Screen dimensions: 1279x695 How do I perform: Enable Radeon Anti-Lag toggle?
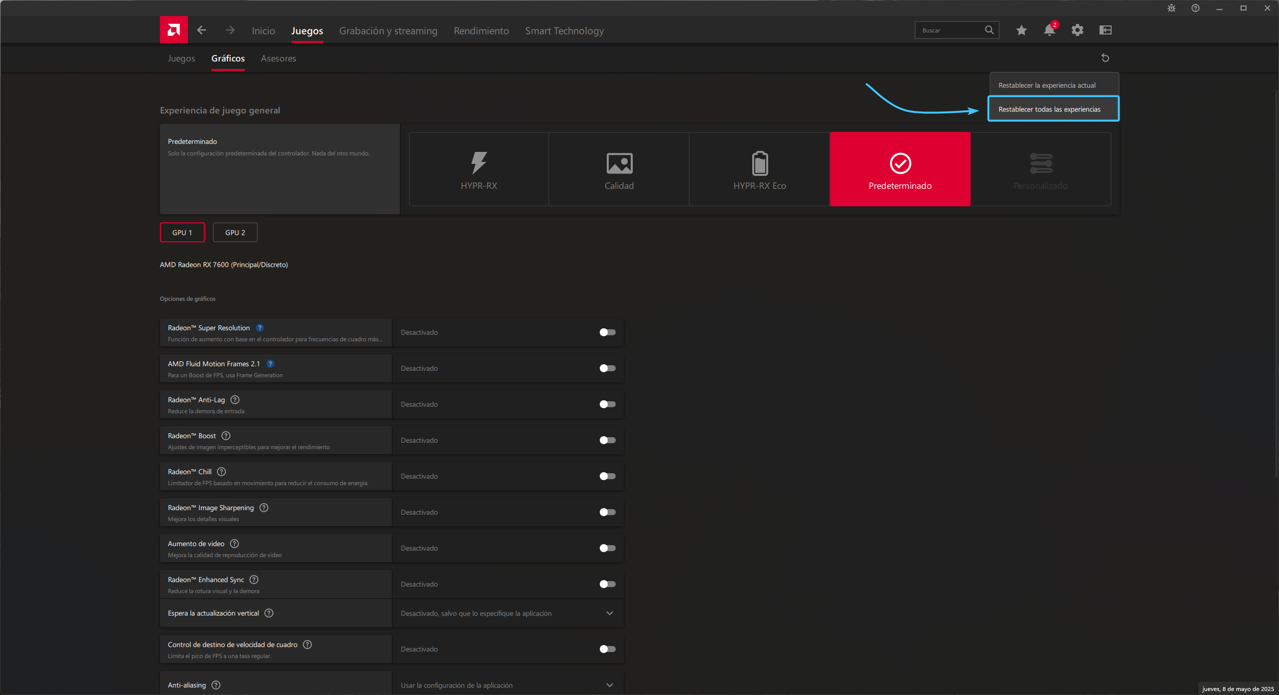[607, 404]
